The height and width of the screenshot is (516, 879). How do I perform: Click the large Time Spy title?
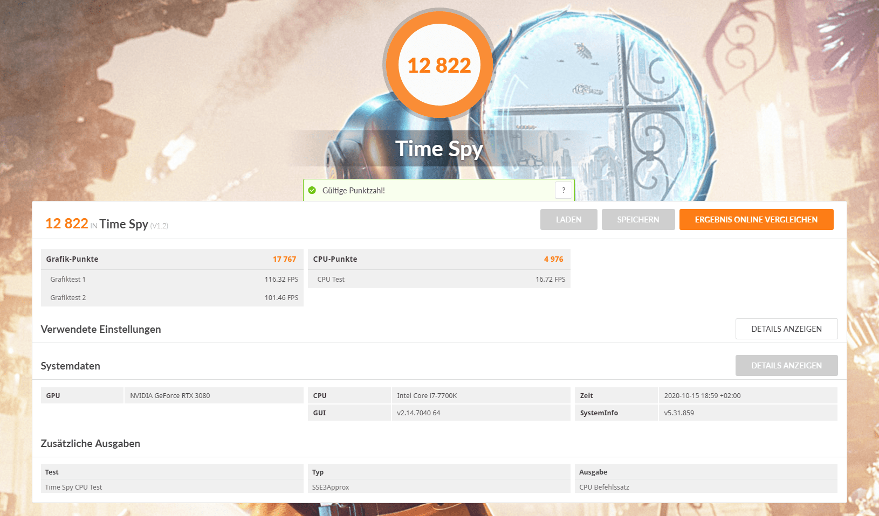[439, 149]
